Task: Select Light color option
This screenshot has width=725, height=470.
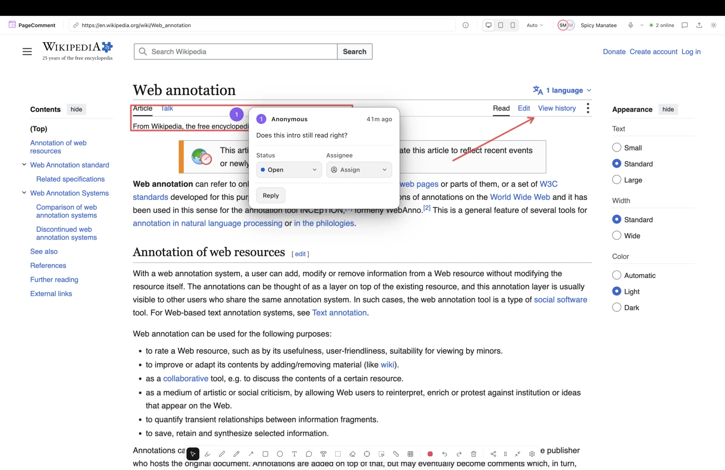Action: pyautogui.click(x=617, y=291)
